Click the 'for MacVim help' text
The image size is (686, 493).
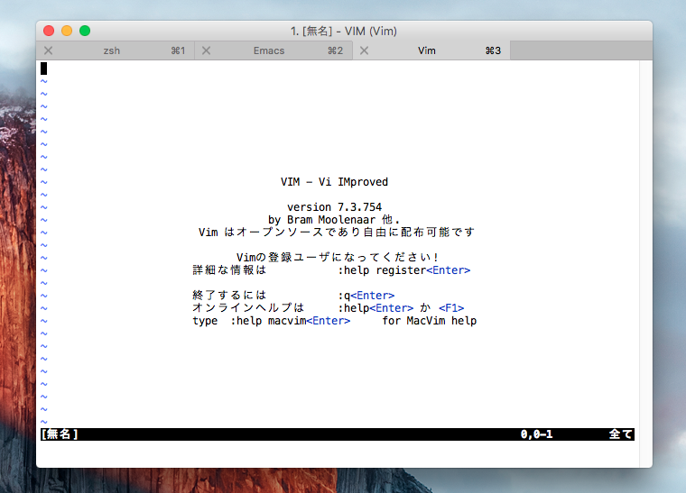429,321
